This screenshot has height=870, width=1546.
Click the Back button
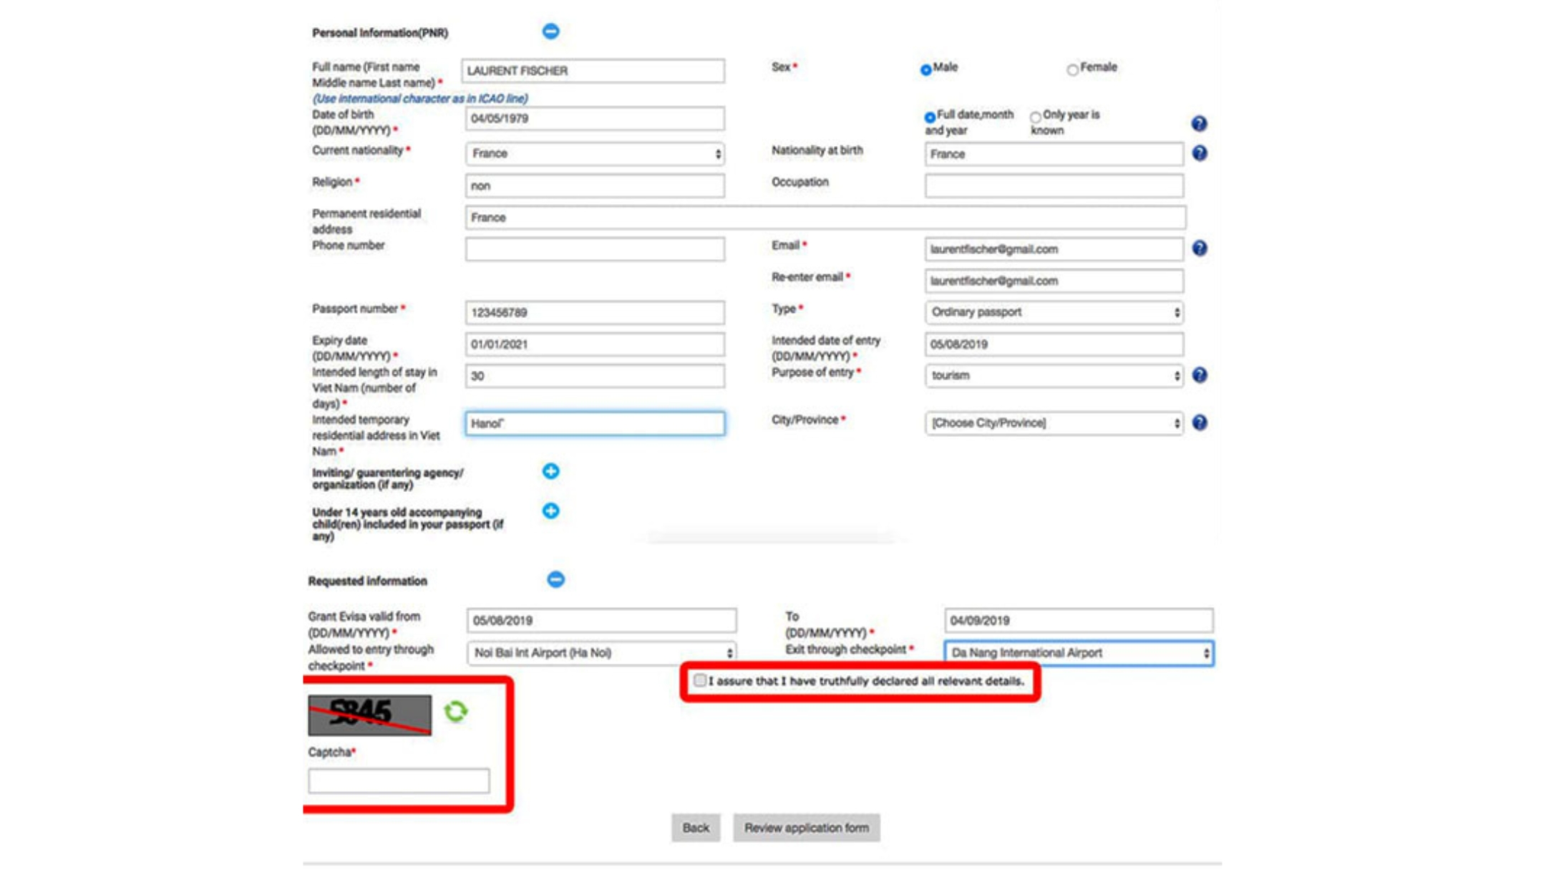coord(696,828)
